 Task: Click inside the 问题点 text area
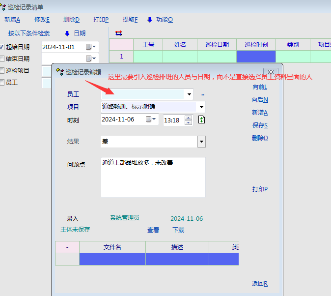tap(153, 177)
